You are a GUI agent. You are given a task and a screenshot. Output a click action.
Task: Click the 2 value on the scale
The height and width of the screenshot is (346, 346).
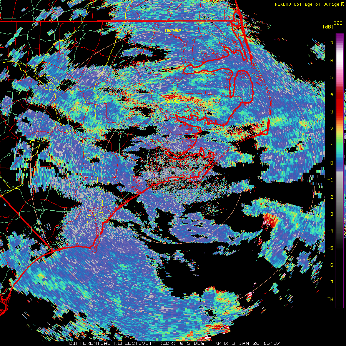(332, 129)
